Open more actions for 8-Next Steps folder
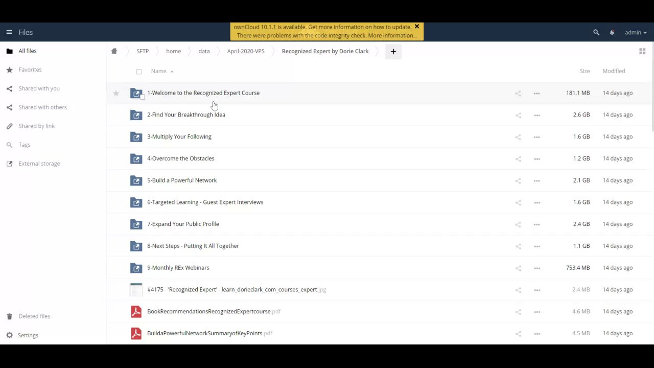The image size is (654, 368). coord(536,246)
